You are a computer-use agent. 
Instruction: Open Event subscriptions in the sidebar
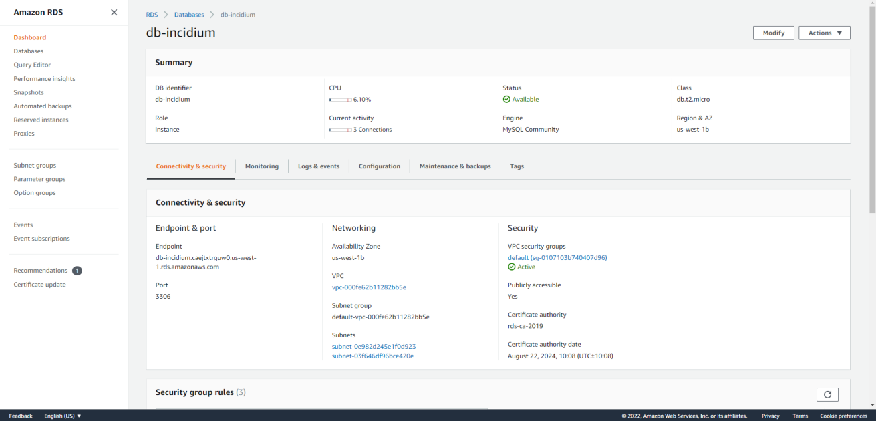(x=41, y=239)
